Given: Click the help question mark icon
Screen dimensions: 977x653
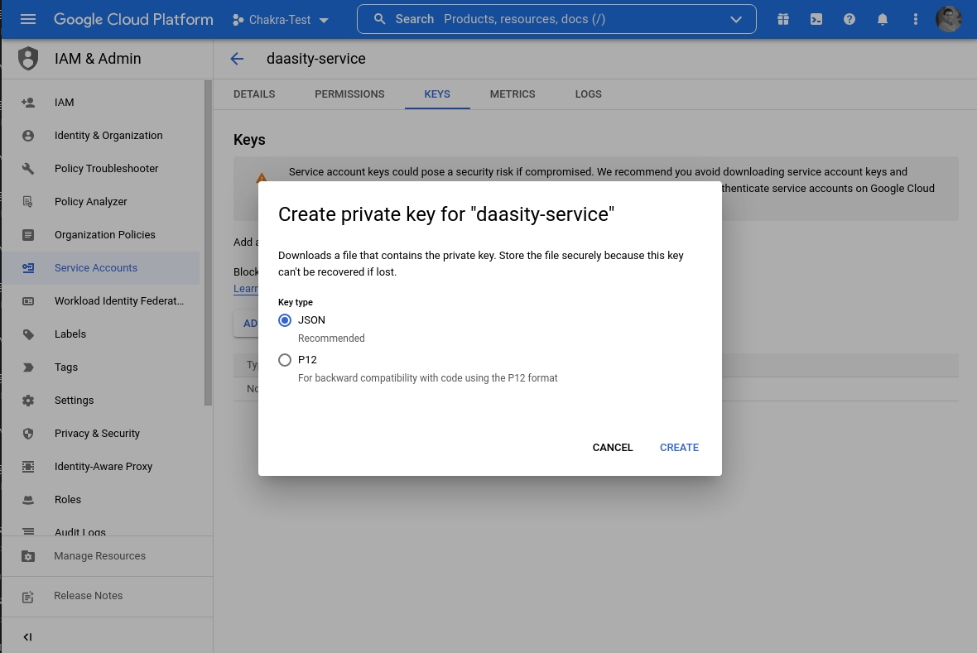Looking at the screenshot, I should point(849,19).
